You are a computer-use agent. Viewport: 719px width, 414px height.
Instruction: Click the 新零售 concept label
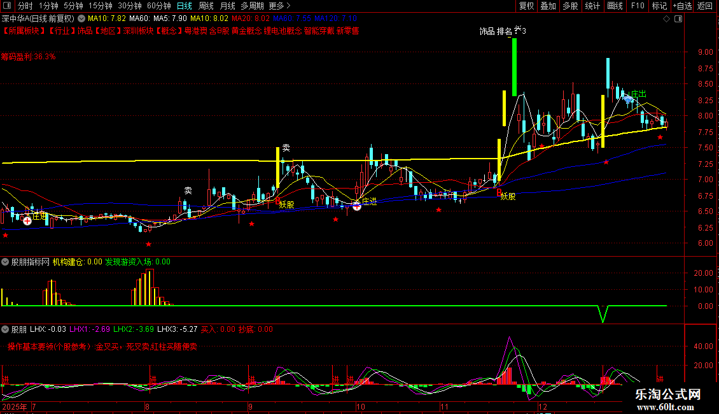[x=347, y=31]
